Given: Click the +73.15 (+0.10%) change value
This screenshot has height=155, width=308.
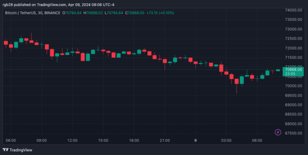Looking at the screenshot, I should (160, 13).
